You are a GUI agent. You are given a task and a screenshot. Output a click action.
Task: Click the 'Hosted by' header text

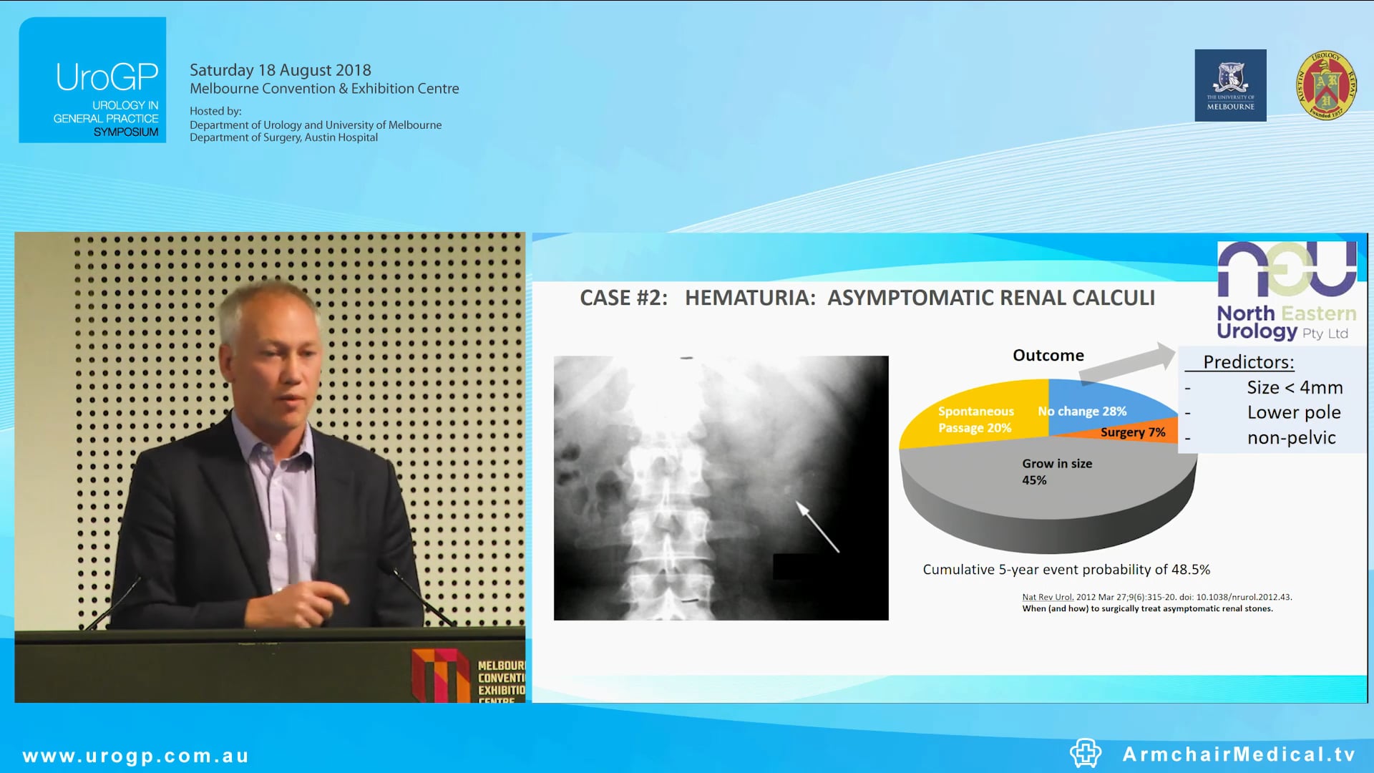click(215, 112)
